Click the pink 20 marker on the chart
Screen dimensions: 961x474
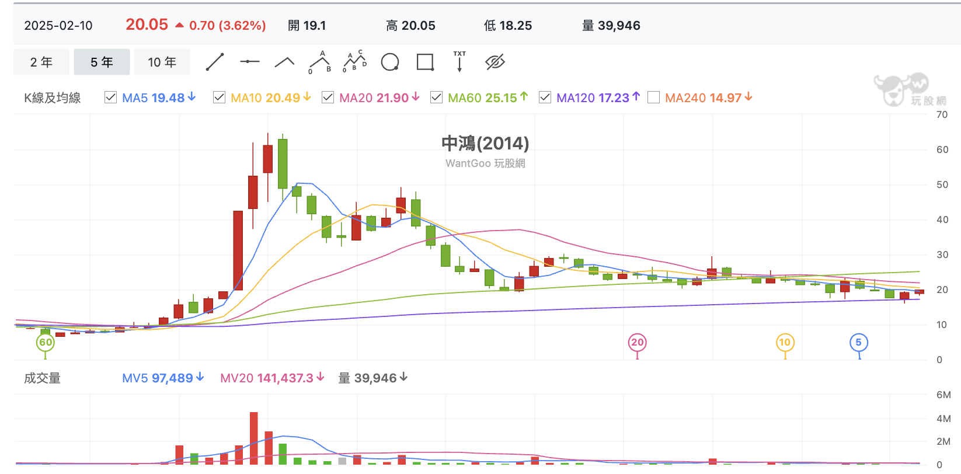click(638, 343)
